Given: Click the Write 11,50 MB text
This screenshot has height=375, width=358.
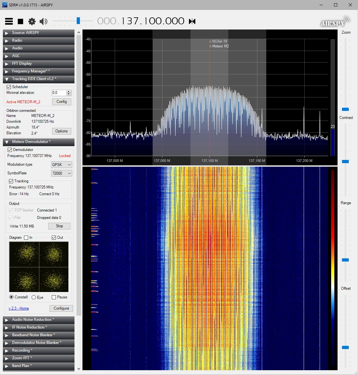Looking at the screenshot, I should [x=22, y=226].
